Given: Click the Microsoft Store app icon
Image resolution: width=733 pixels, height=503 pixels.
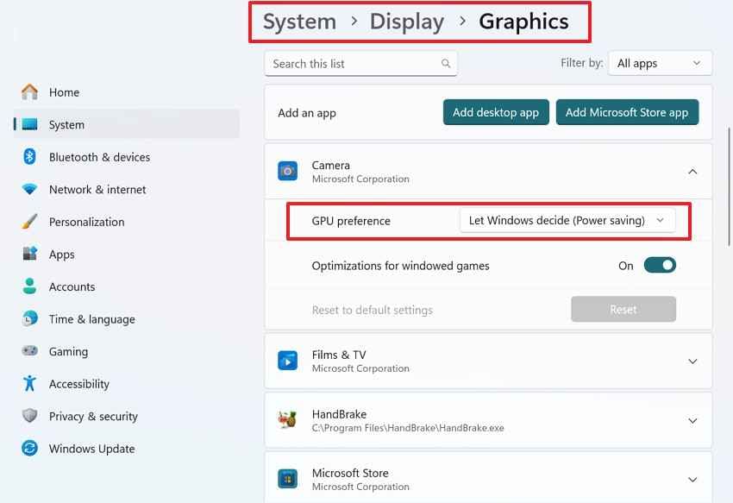Looking at the screenshot, I should coord(287,479).
